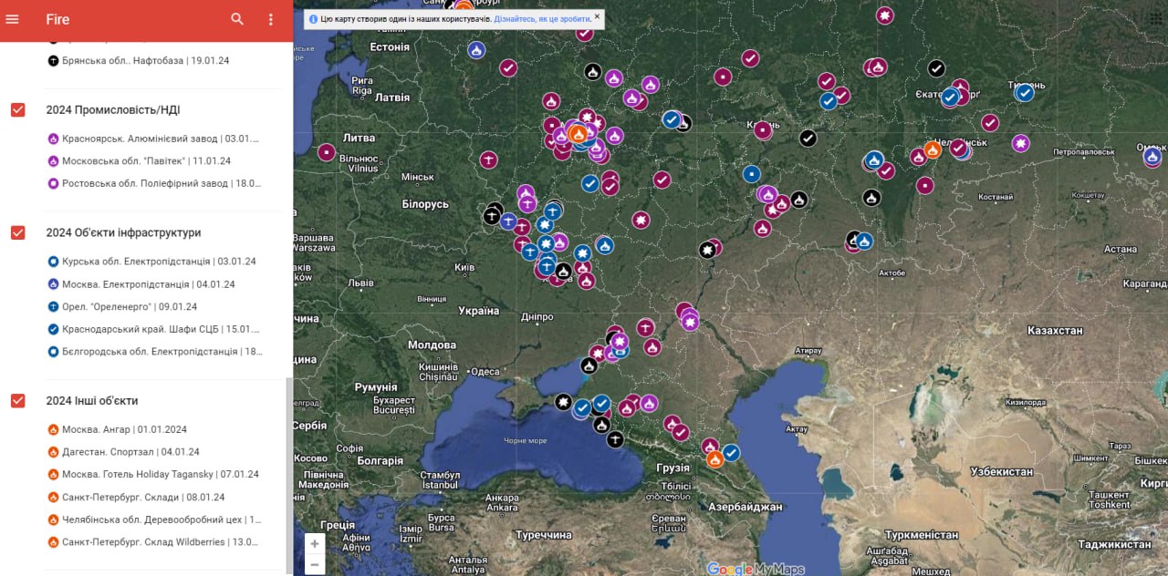Click the Google apps grid icon

click(x=1157, y=19)
